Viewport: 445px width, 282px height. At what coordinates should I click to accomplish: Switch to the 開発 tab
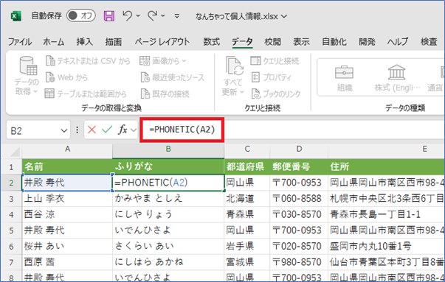point(367,42)
